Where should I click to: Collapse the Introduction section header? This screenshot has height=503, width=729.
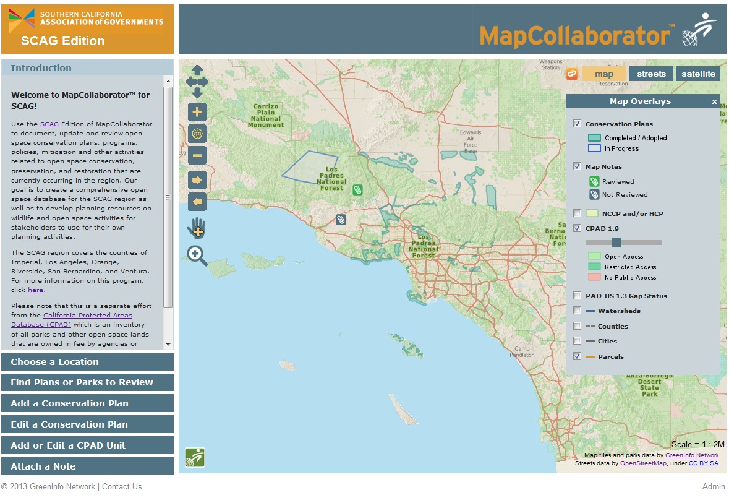(87, 67)
